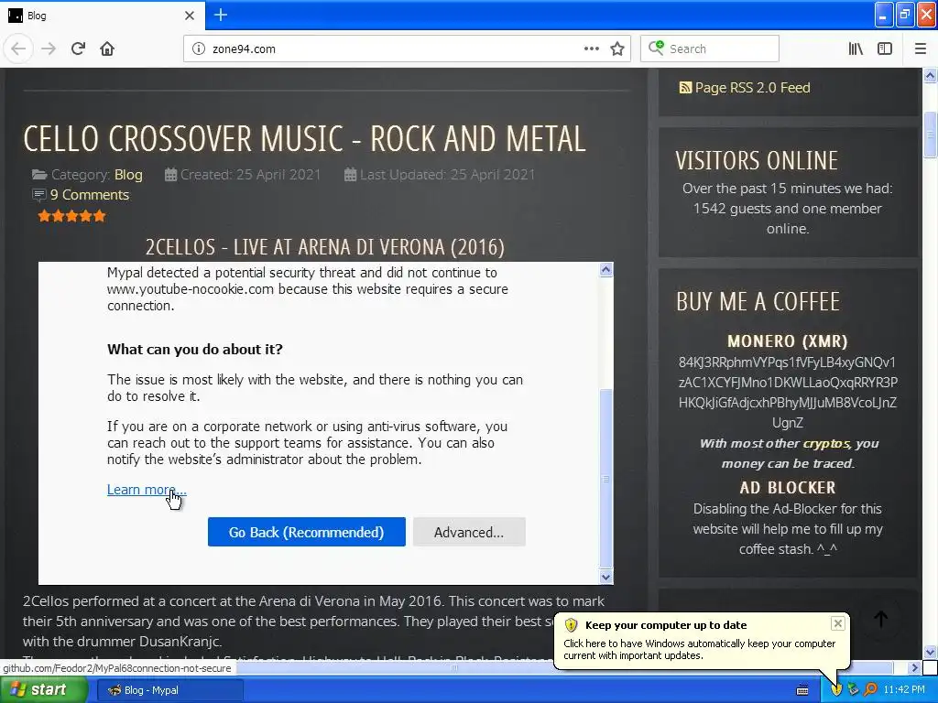Image resolution: width=938 pixels, height=703 pixels.
Task: Click the on-screen keyboard tray icon
Action: tap(802, 690)
